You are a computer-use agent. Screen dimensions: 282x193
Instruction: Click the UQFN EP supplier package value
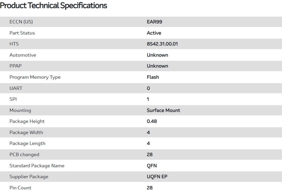click(157, 177)
